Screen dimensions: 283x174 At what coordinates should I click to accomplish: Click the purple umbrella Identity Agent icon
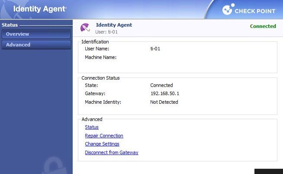[85, 28]
